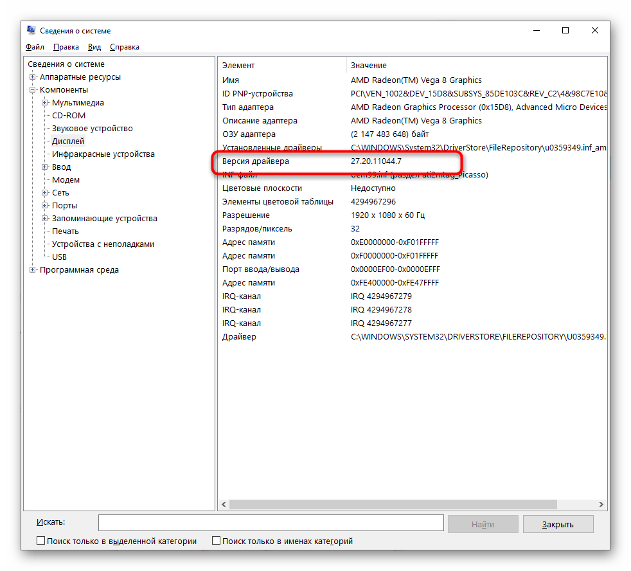Select Устройства с неполадками tree item
This screenshot has width=631, height=571.
pos(103,244)
